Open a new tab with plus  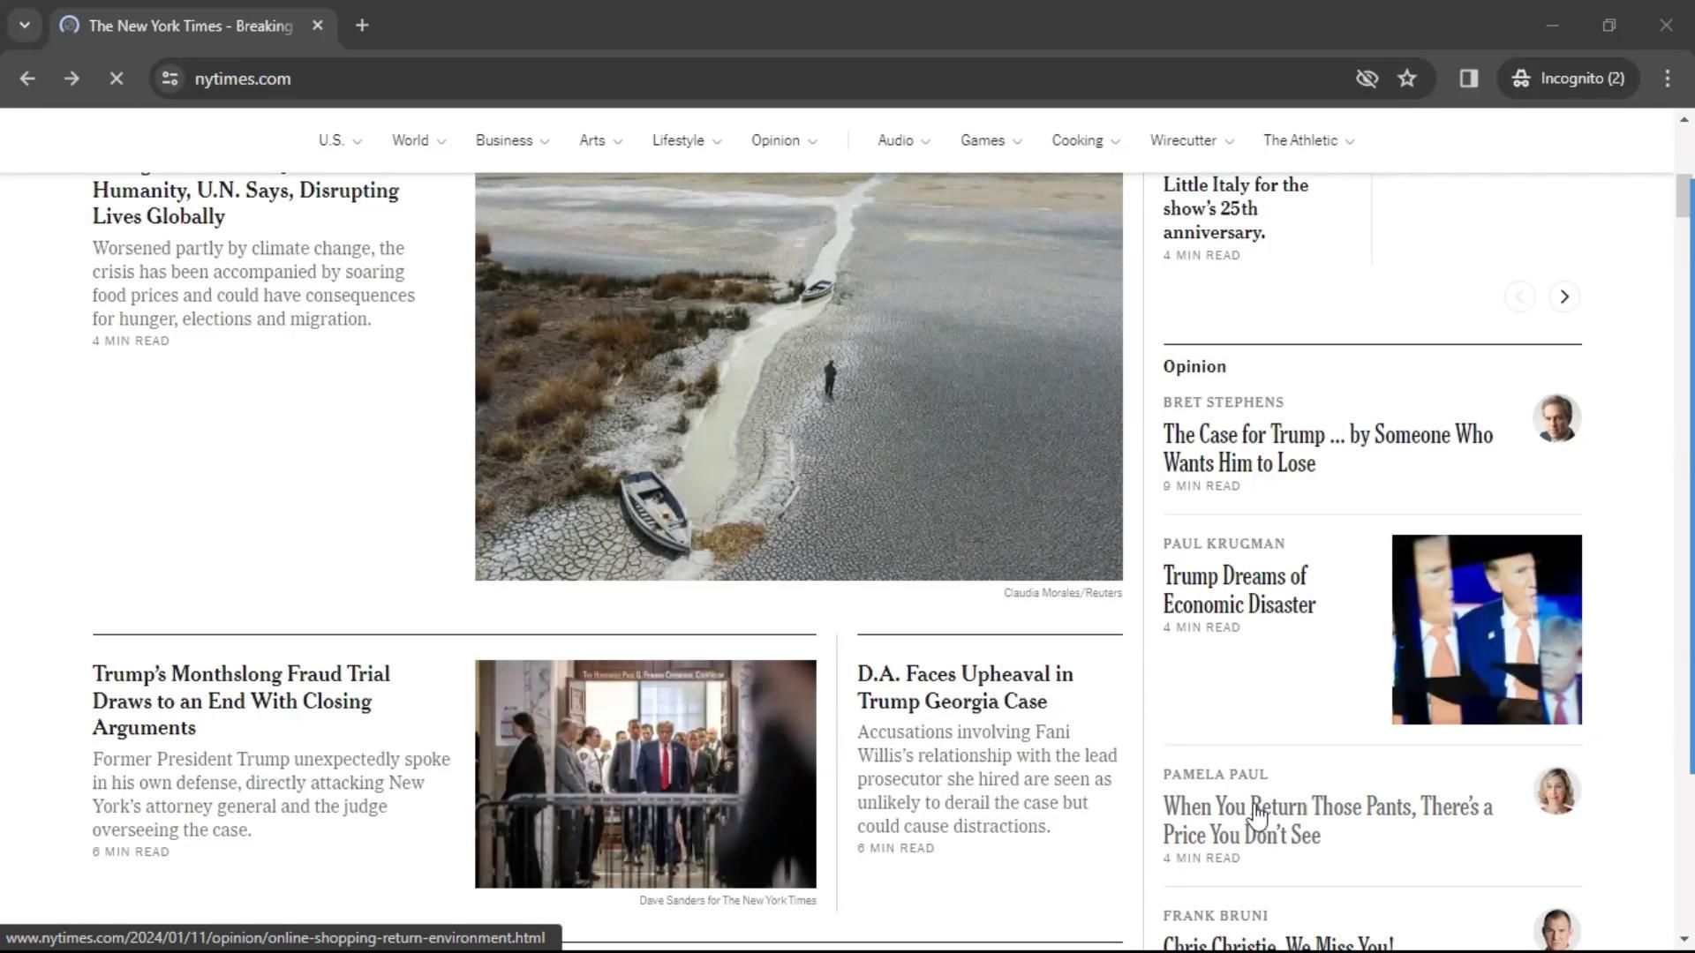coord(362,26)
